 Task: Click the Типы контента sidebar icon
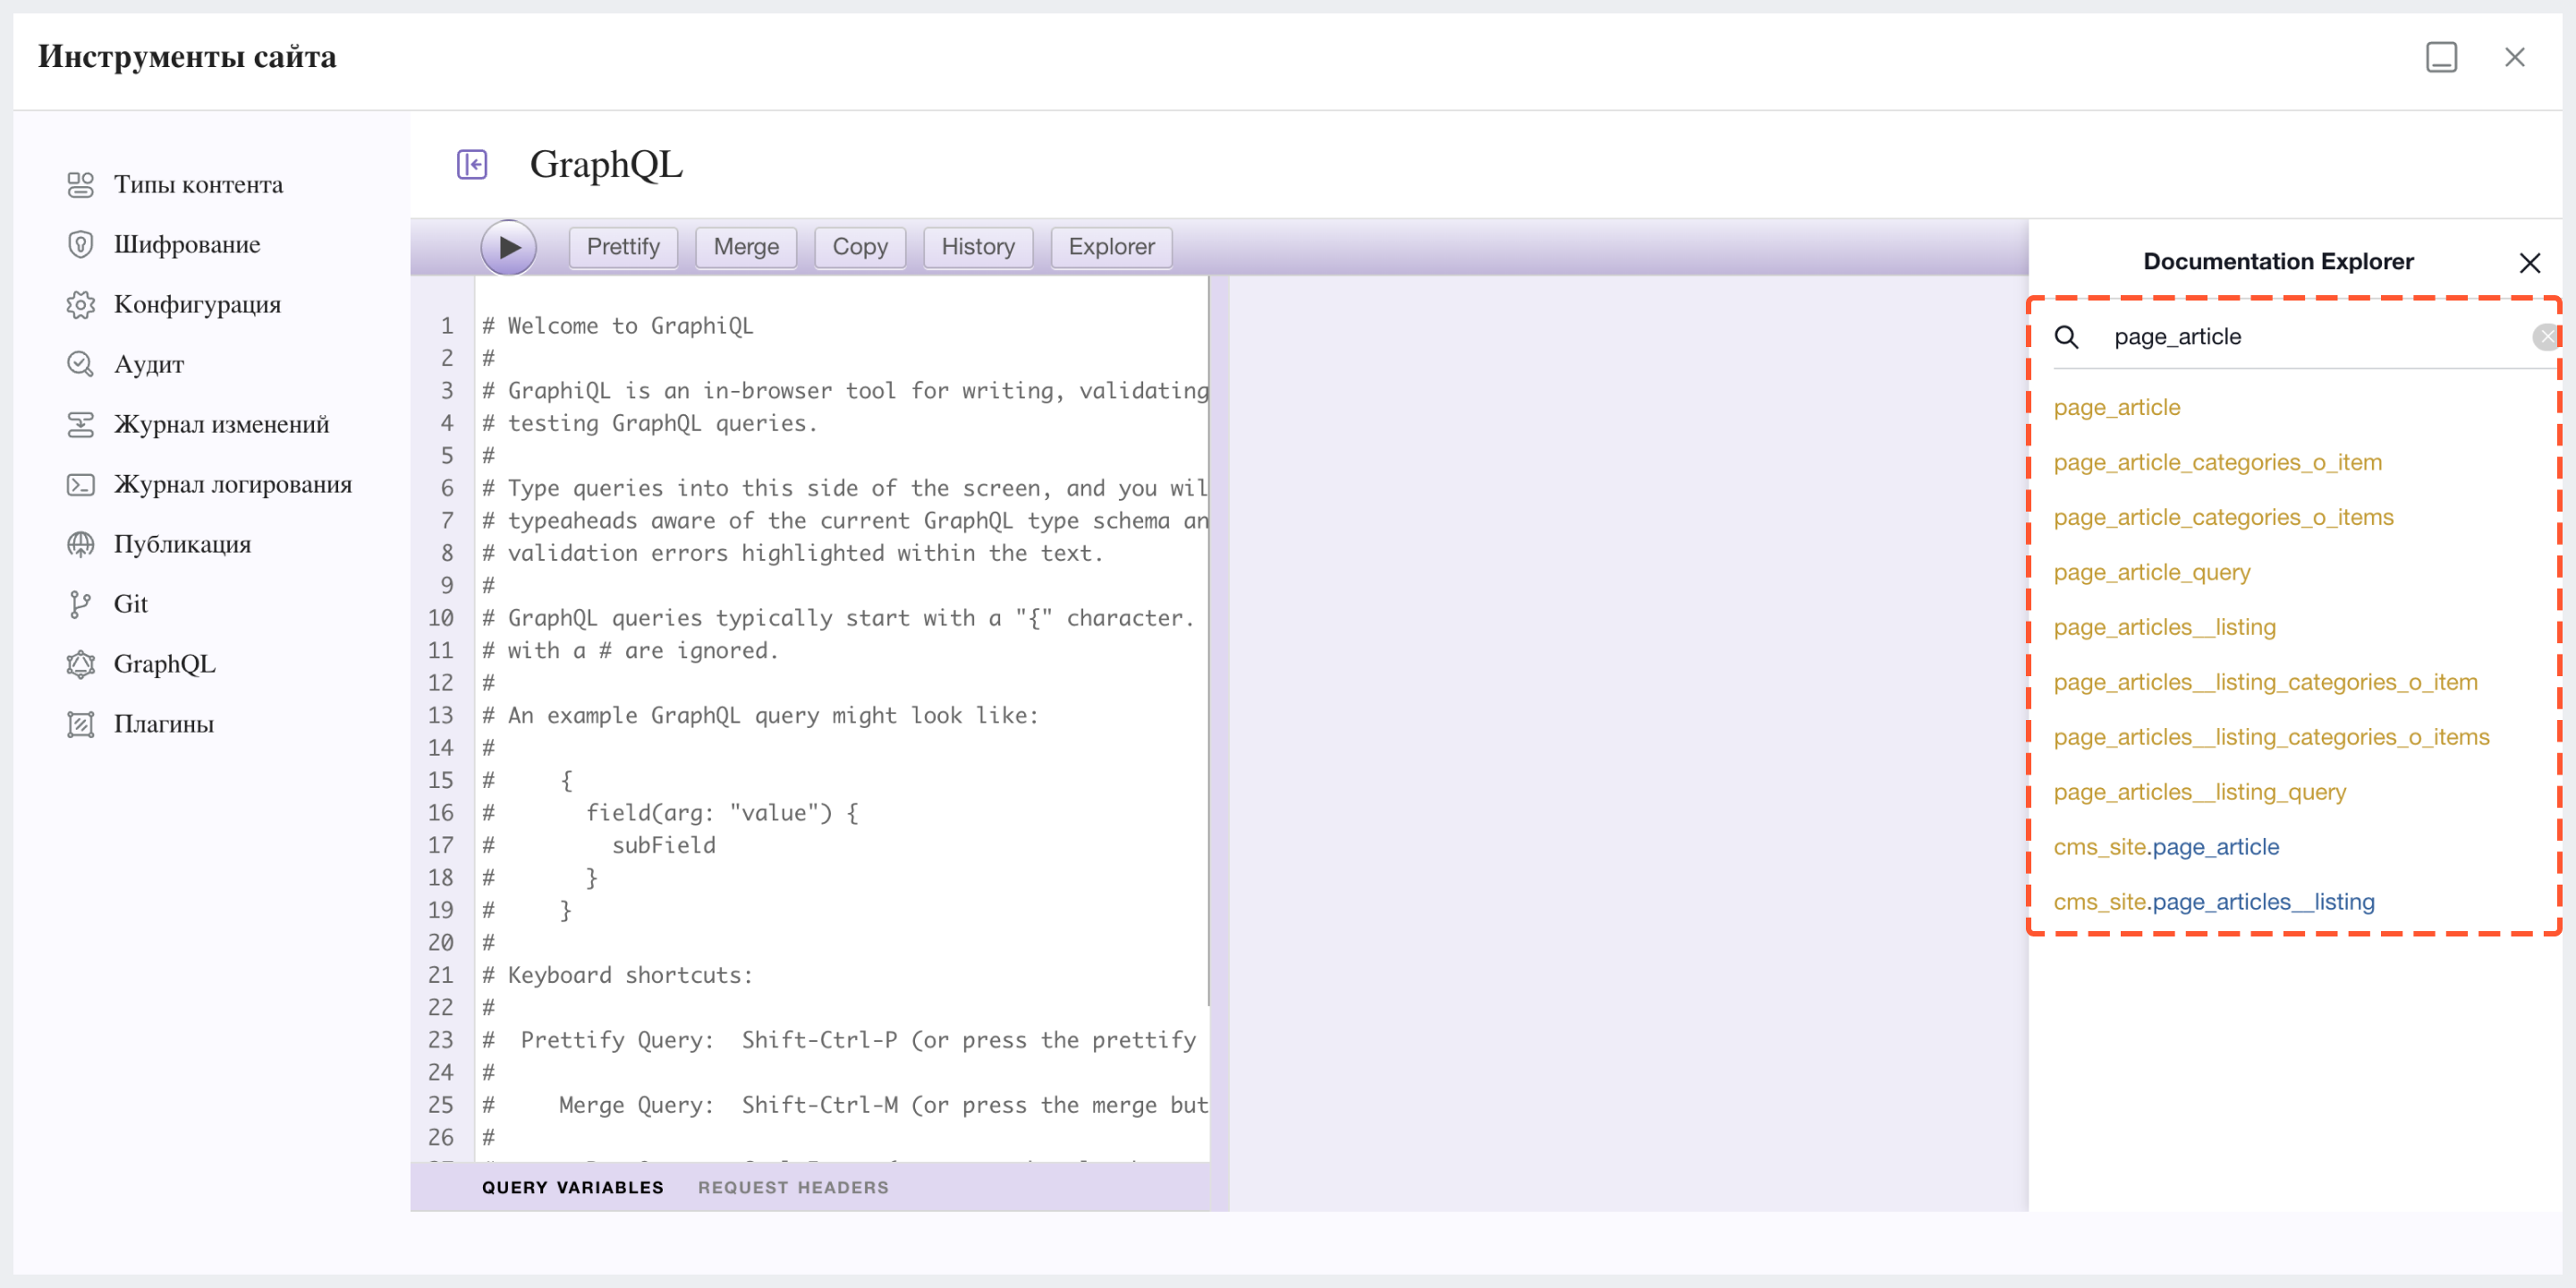80,184
